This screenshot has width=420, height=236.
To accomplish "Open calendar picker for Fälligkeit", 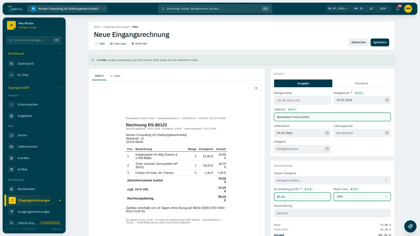I will 327,149.
